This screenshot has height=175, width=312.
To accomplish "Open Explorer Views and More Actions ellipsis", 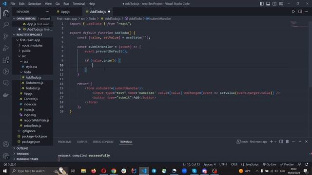I will [47, 12].
